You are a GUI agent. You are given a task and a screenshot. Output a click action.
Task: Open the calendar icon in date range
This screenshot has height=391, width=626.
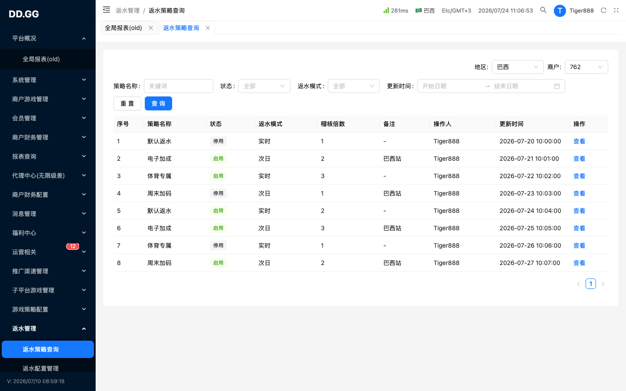[557, 86]
